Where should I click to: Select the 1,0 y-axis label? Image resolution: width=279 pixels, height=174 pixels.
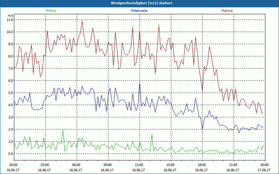11,142
